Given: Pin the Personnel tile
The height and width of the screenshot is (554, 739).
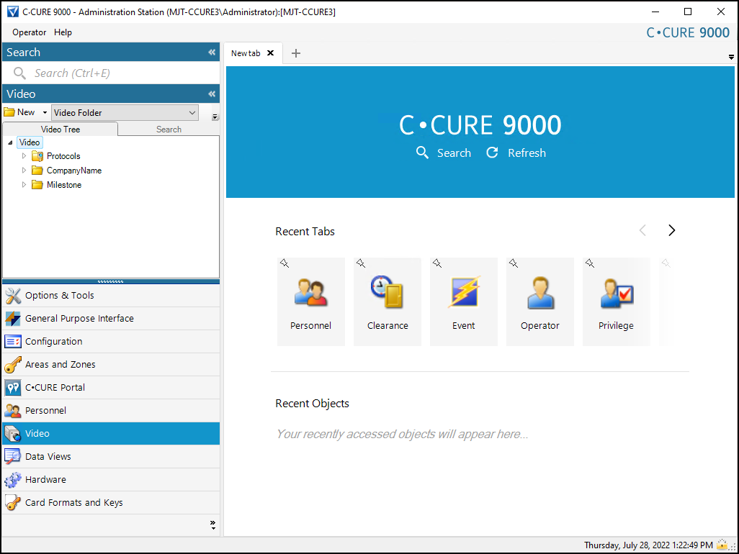Looking at the screenshot, I should [x=285, y=264].
